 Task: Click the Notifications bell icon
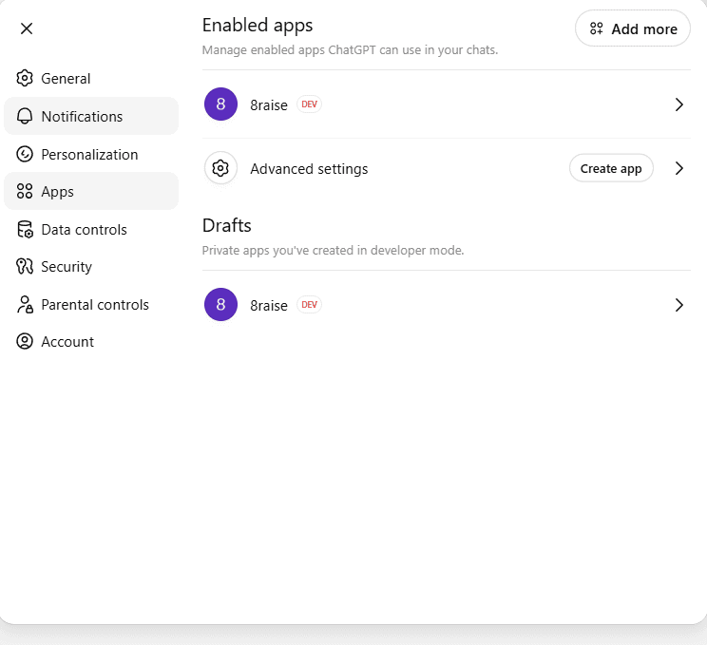tap(25, 116)
